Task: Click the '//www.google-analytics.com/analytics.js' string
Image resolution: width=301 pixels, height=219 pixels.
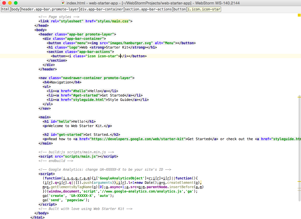Action: 142,192
